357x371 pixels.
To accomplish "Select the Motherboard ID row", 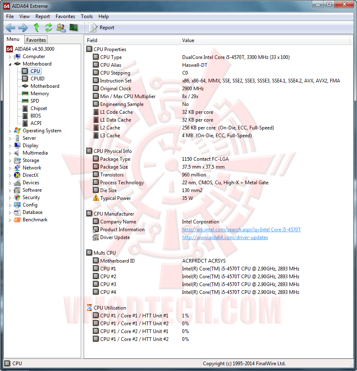I will point(218,261).
